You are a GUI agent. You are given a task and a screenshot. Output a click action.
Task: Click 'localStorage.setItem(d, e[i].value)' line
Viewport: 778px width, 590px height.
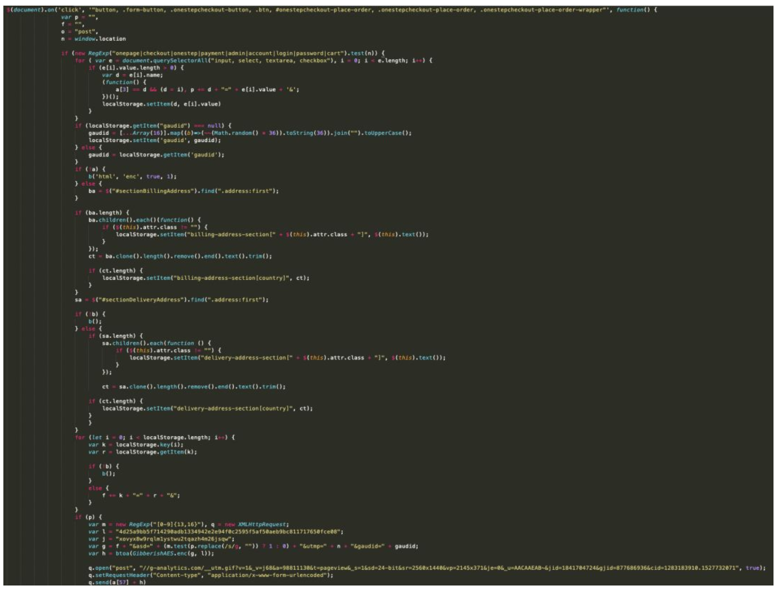162,104
